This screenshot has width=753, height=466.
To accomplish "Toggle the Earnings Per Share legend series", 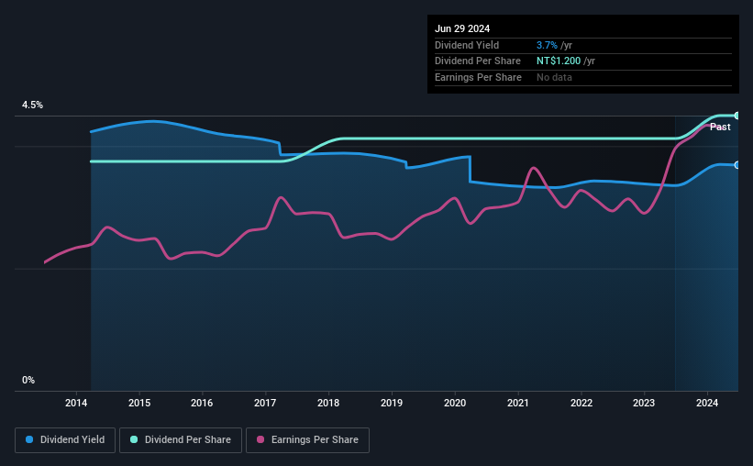I will tap(313, 440).
